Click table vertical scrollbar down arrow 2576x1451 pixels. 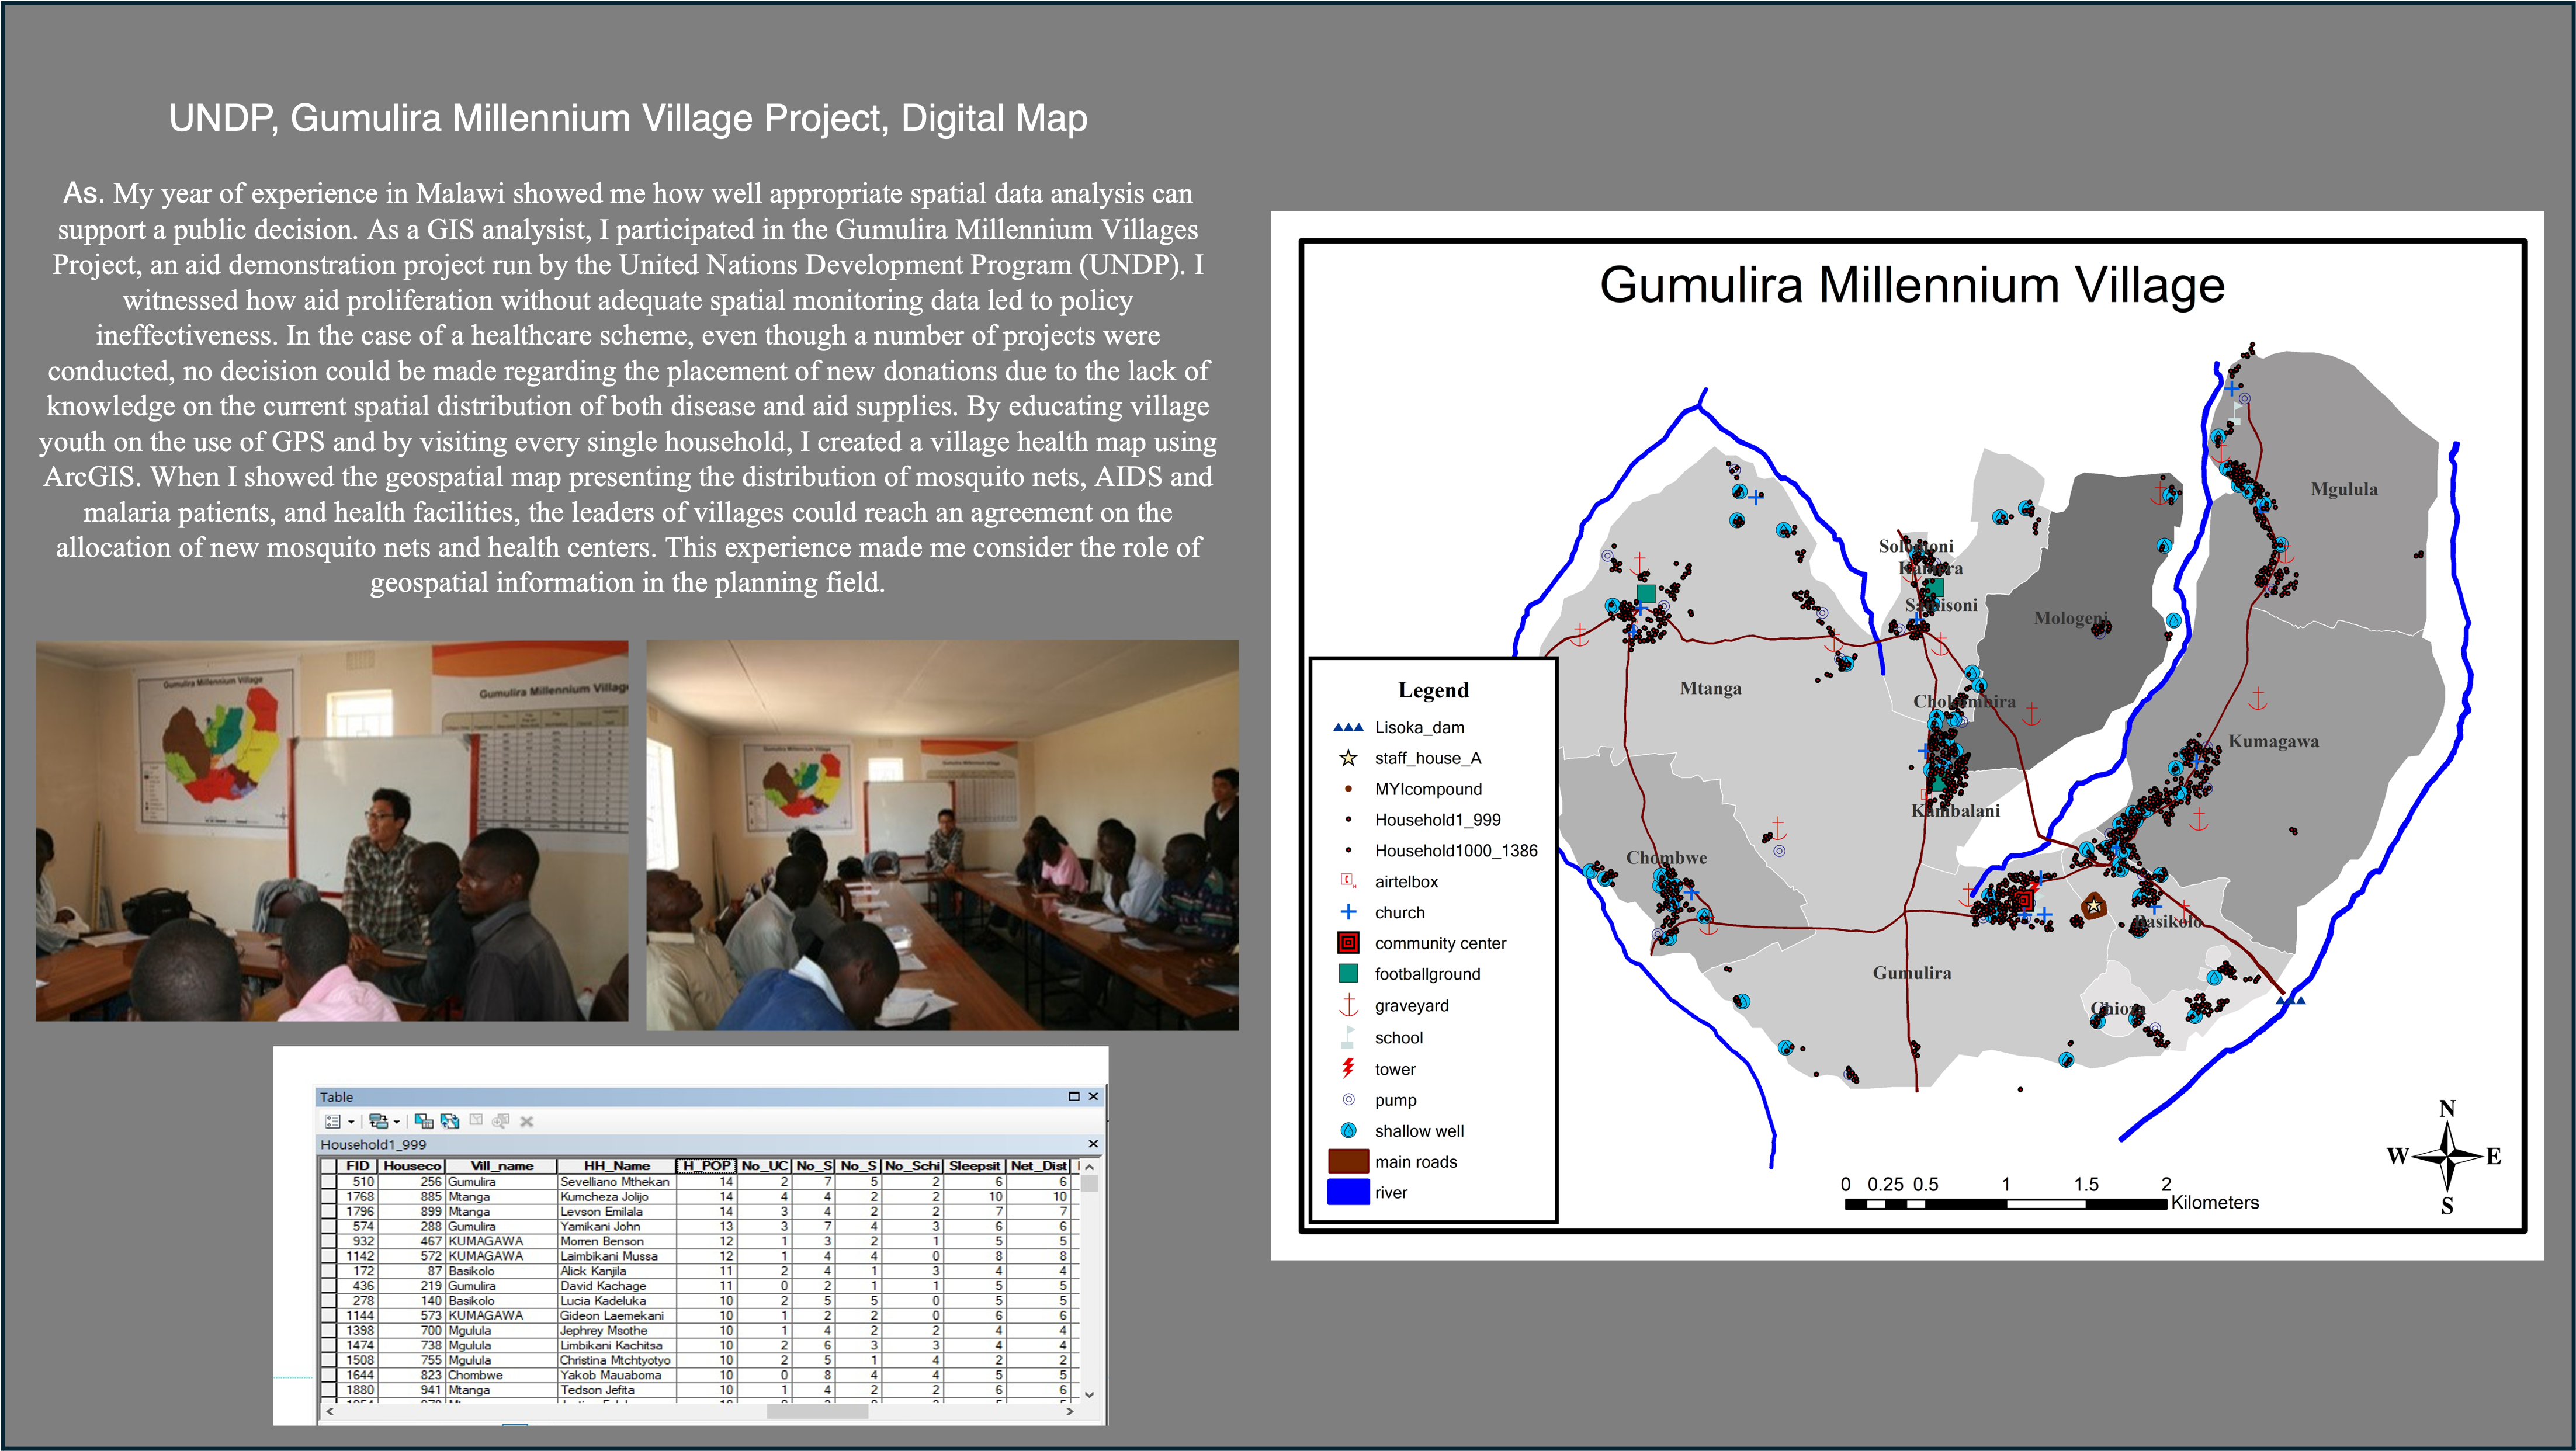pyautogui.click(x=1090, y=1394)
